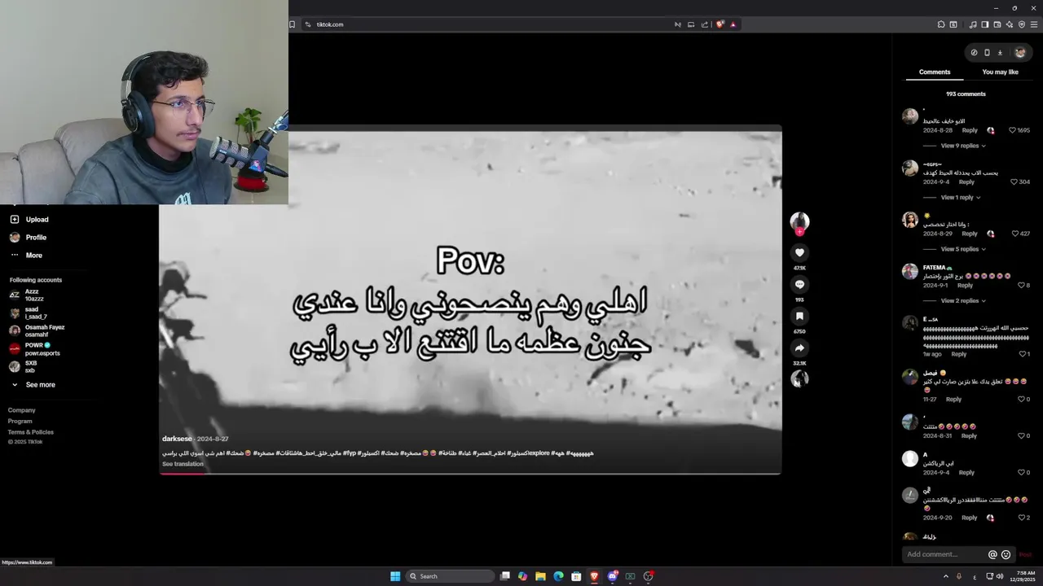
Task: Open Brave VPN shield icon
Action: (x=1022, y=24)
